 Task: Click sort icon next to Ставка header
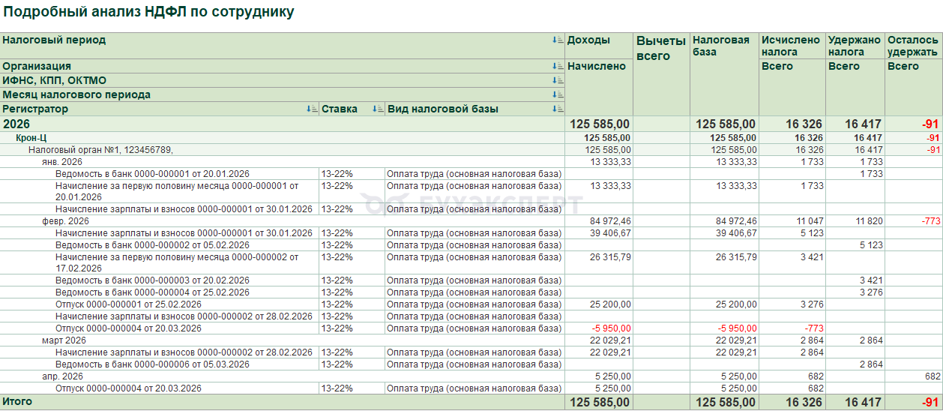[x=378, y=109]
